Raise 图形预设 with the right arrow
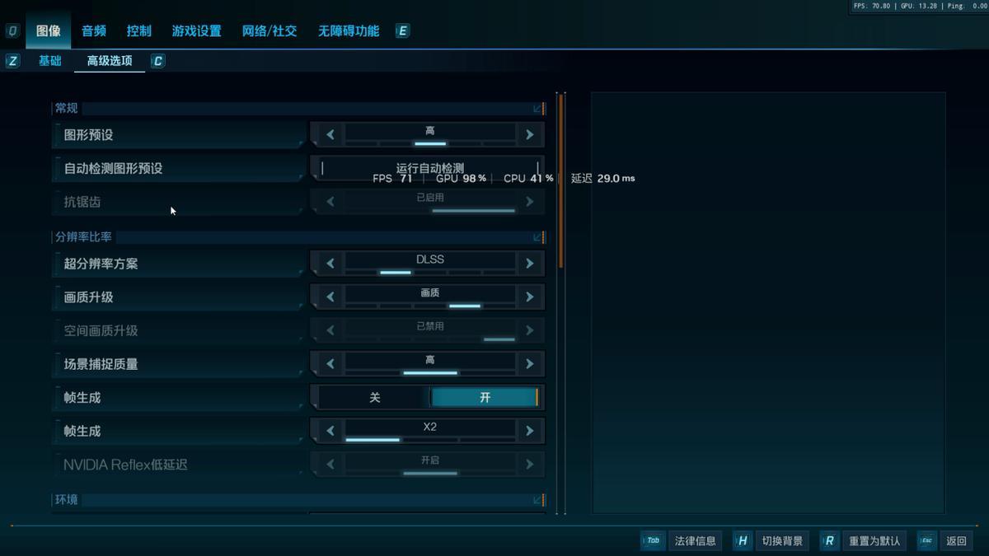 click(x=529, y=135)
